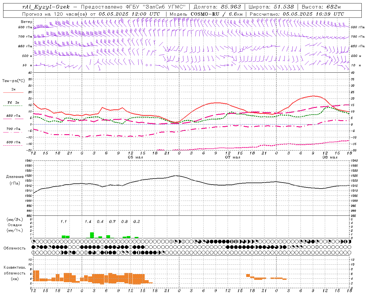
Task: Click the station name rAl_Kyzyl-Ozek in header
Action: click(x=46, y=7)
